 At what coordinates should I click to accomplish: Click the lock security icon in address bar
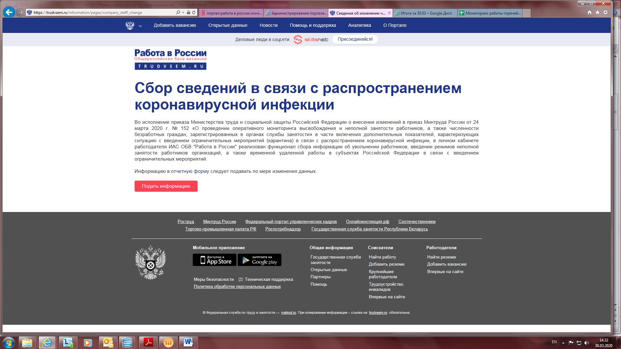tap(189, 13)
